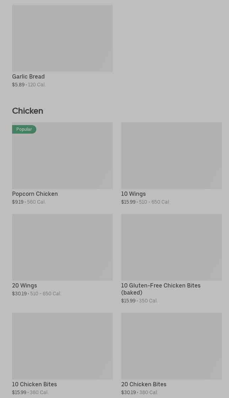Click the $9.19 Popcorn Chicken price
The width and height of the screenshot is (229, 398).
tap(18, 202)
